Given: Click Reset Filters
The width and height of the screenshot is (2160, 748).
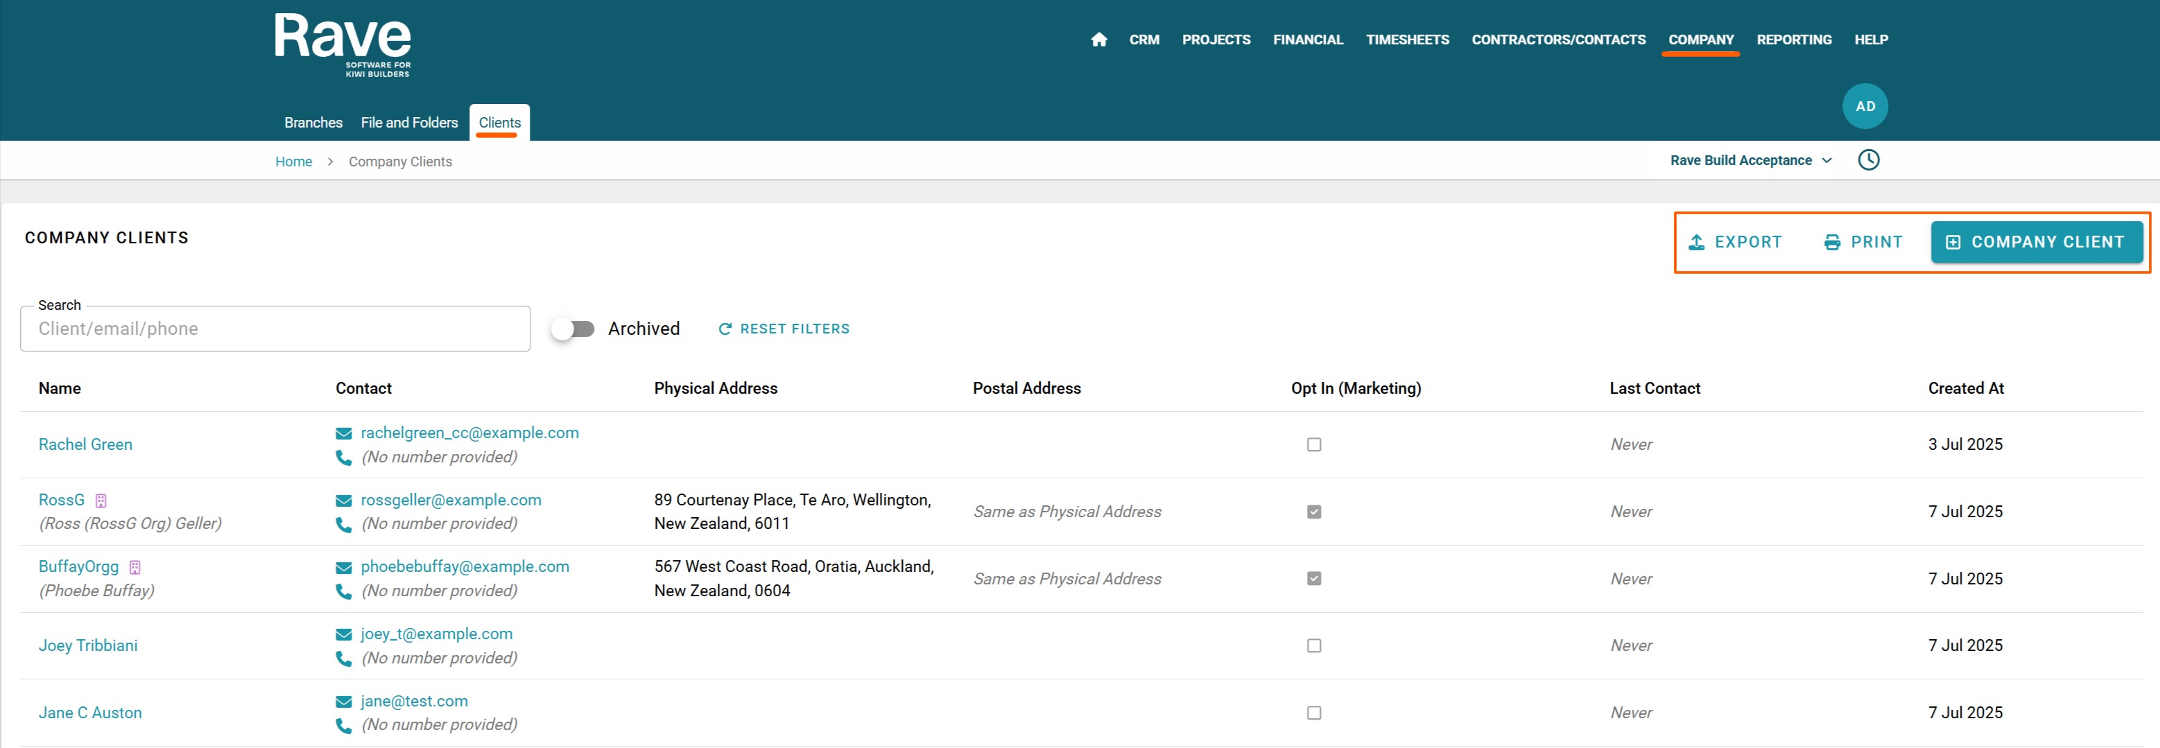Looking at the screenshot, I should (784, 329).
